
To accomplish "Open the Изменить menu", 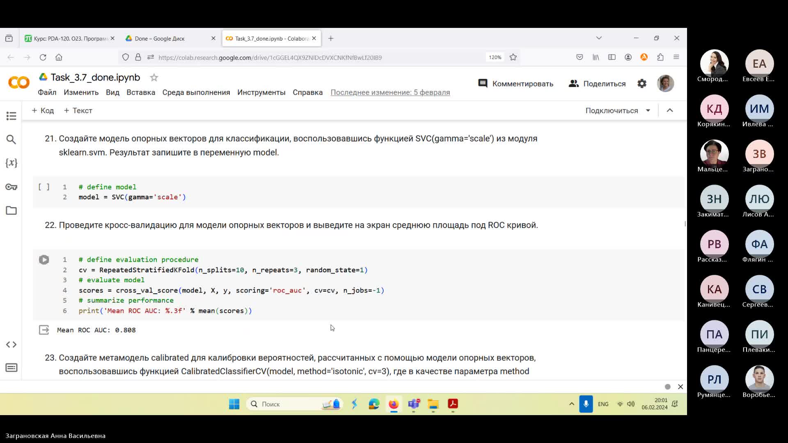I will click(81, 92).
